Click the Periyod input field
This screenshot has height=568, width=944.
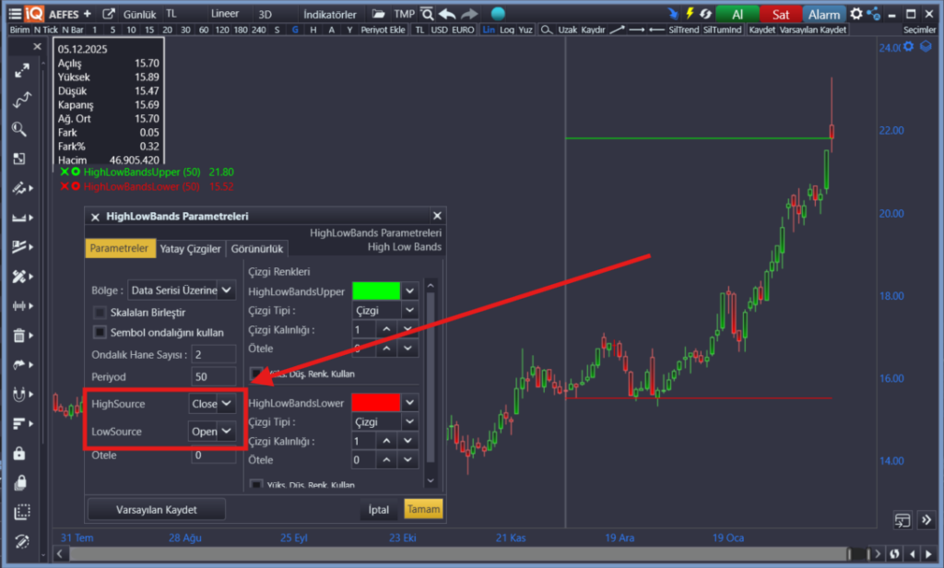tap(213, 377)
